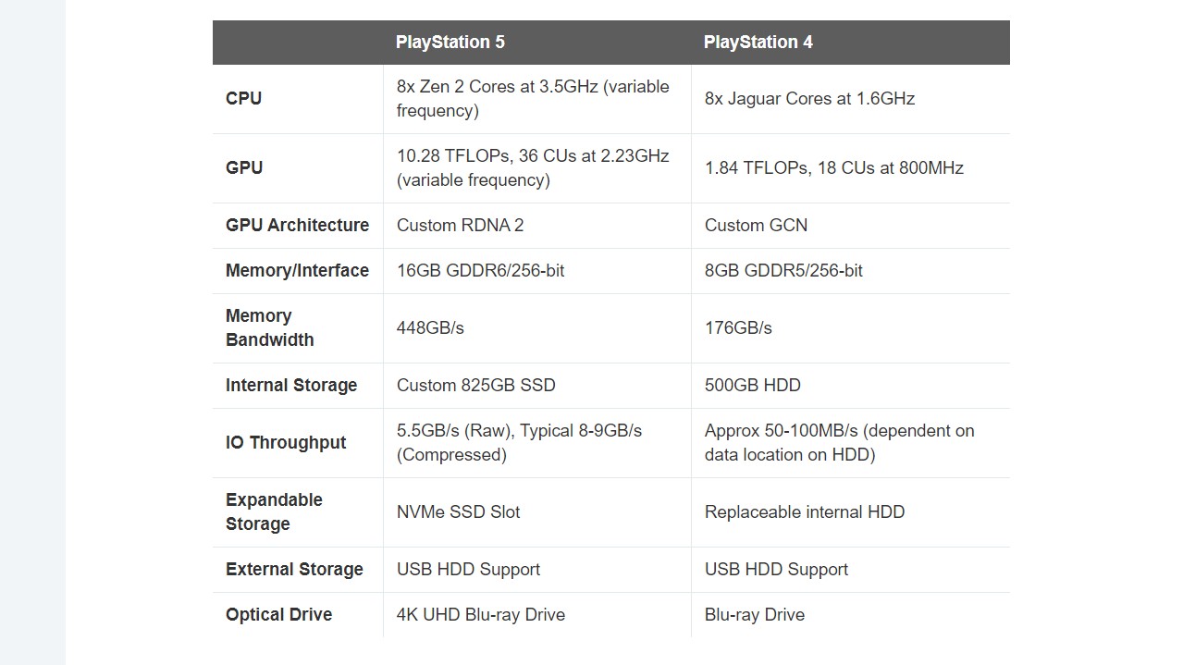Select the IO Throughput row label

point(286,442)
